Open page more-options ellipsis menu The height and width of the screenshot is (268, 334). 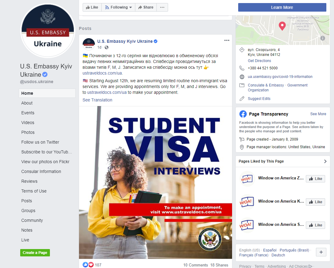coord(162,7)
